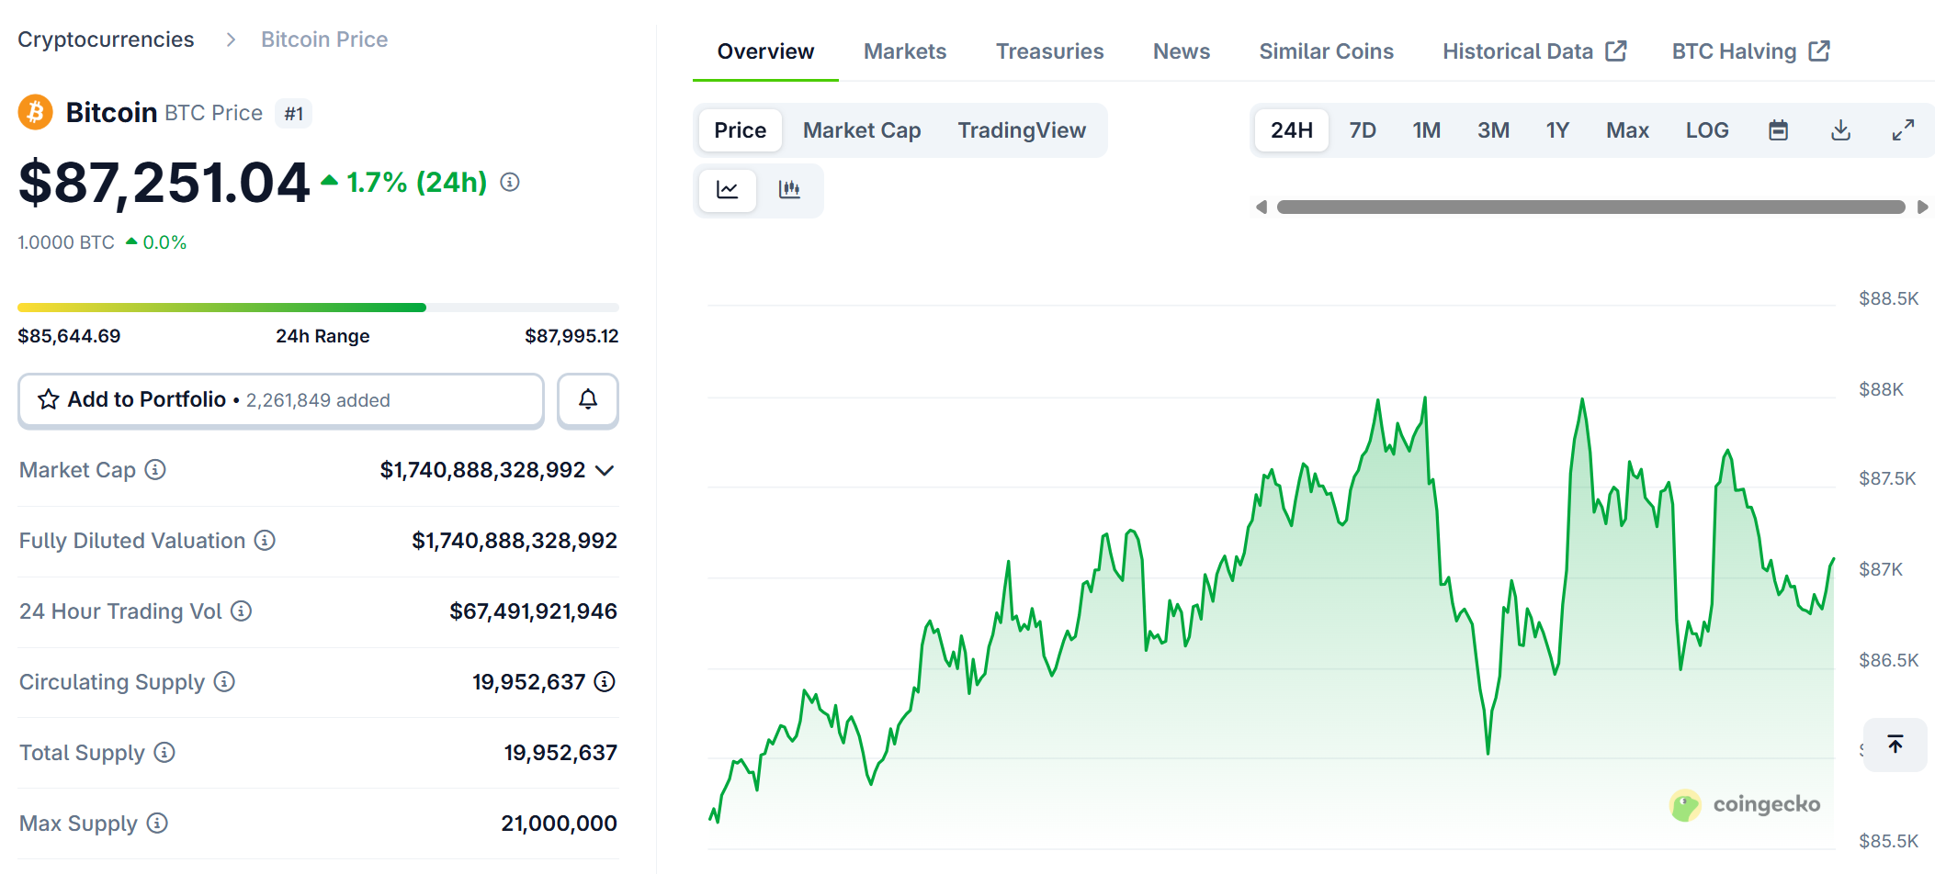Screen dimensions: 1946x874
Task: Click the notification bell icon
Action: [587, 400]
